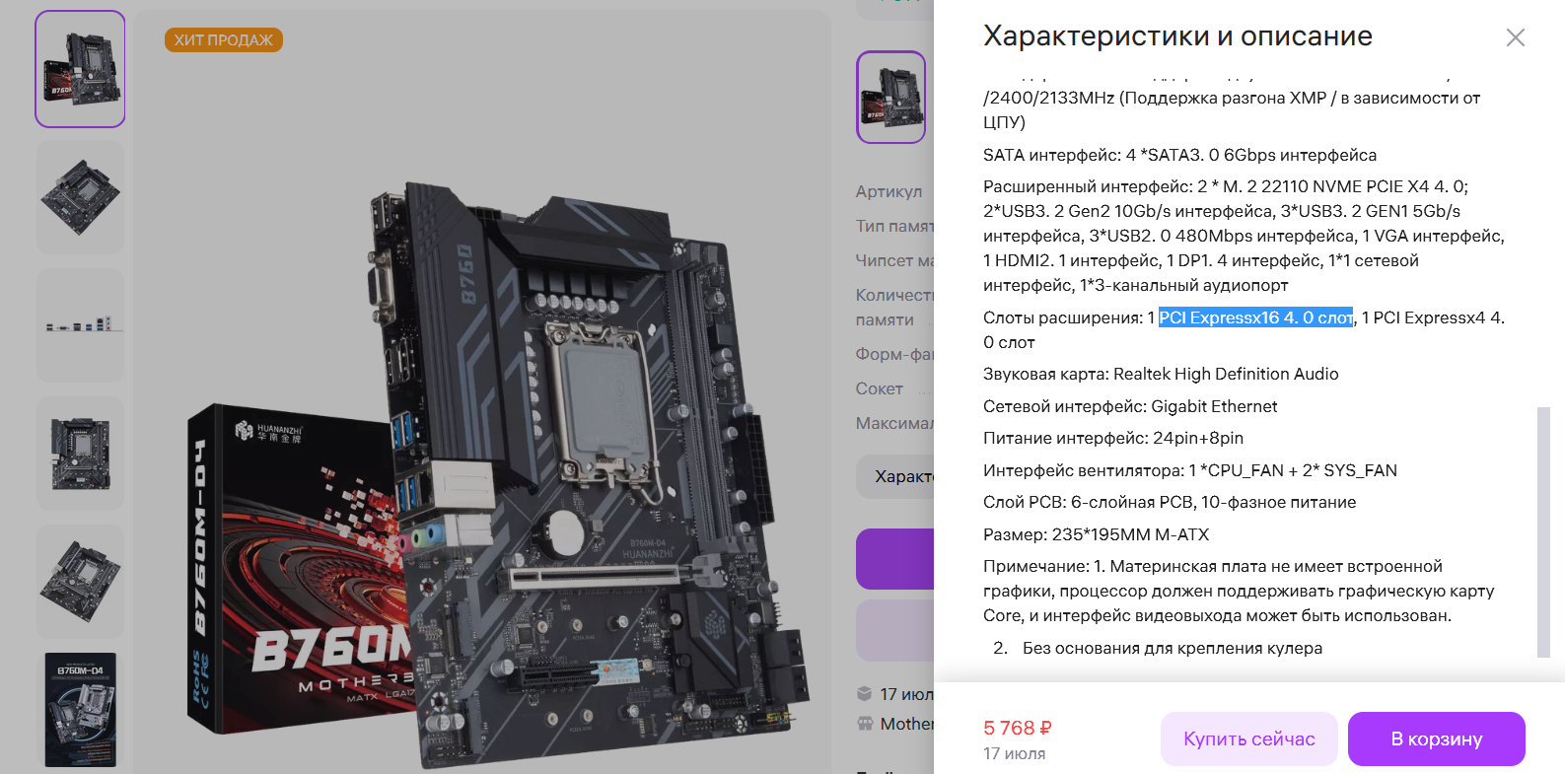Click the Чипсет specification label

coord(894,260)
